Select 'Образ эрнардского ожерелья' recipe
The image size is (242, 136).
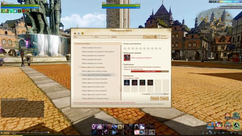pyautogui.click(x=93, y=56)
